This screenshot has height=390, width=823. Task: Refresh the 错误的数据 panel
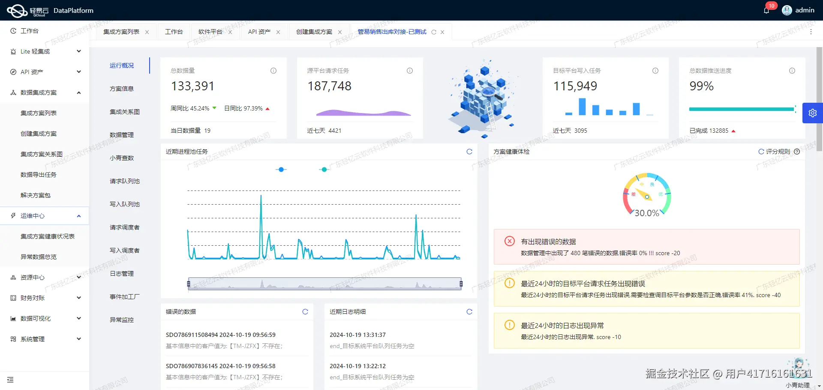[305, 312]
